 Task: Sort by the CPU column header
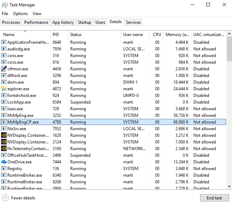click(156, 35)
